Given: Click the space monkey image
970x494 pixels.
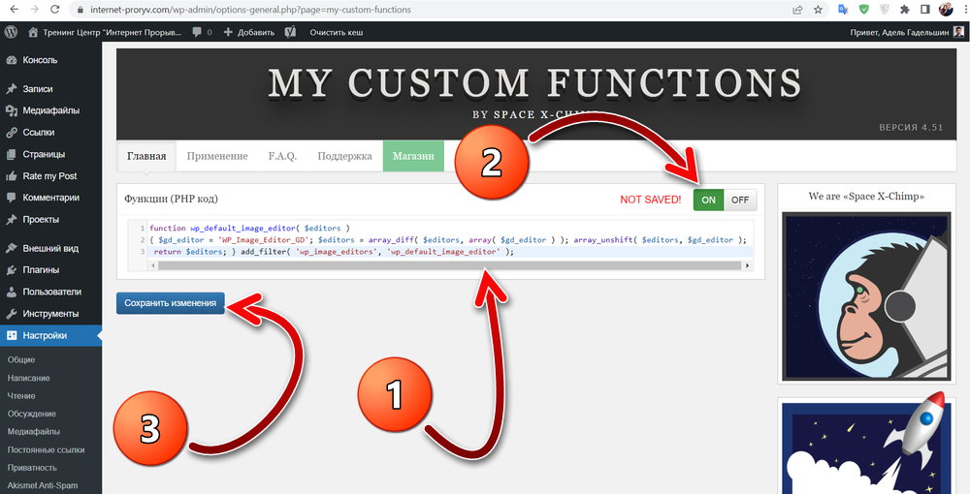Looking at the screenshot, I should tap(866, 296).
